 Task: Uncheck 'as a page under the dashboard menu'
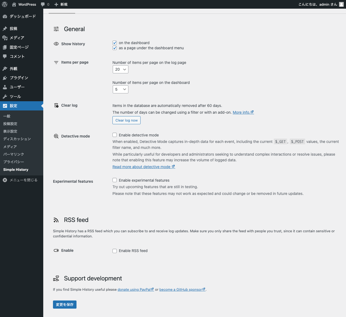(x=115, y=48)
